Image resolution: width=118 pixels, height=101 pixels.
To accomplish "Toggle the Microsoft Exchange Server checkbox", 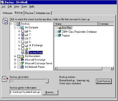I will coord(19,63).
